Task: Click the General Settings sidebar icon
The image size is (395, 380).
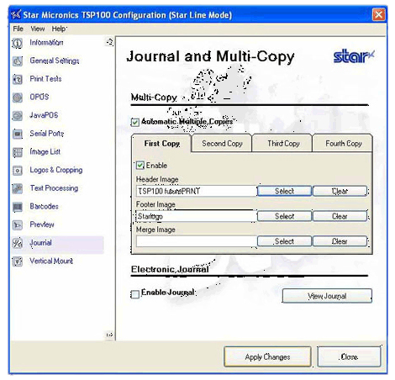Action: coord(18,61)
